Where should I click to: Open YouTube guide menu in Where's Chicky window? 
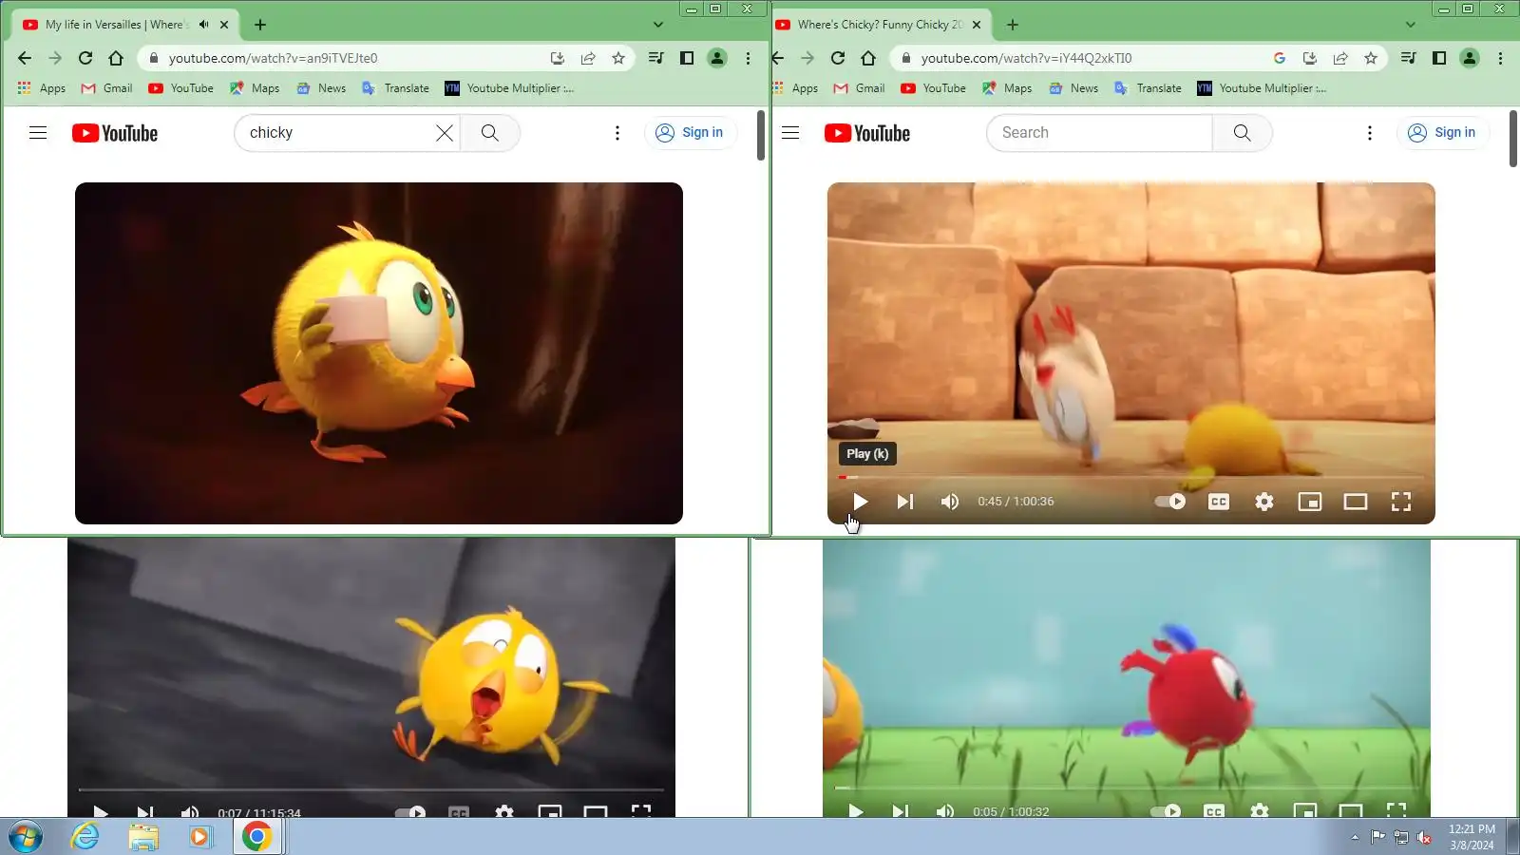790,133
